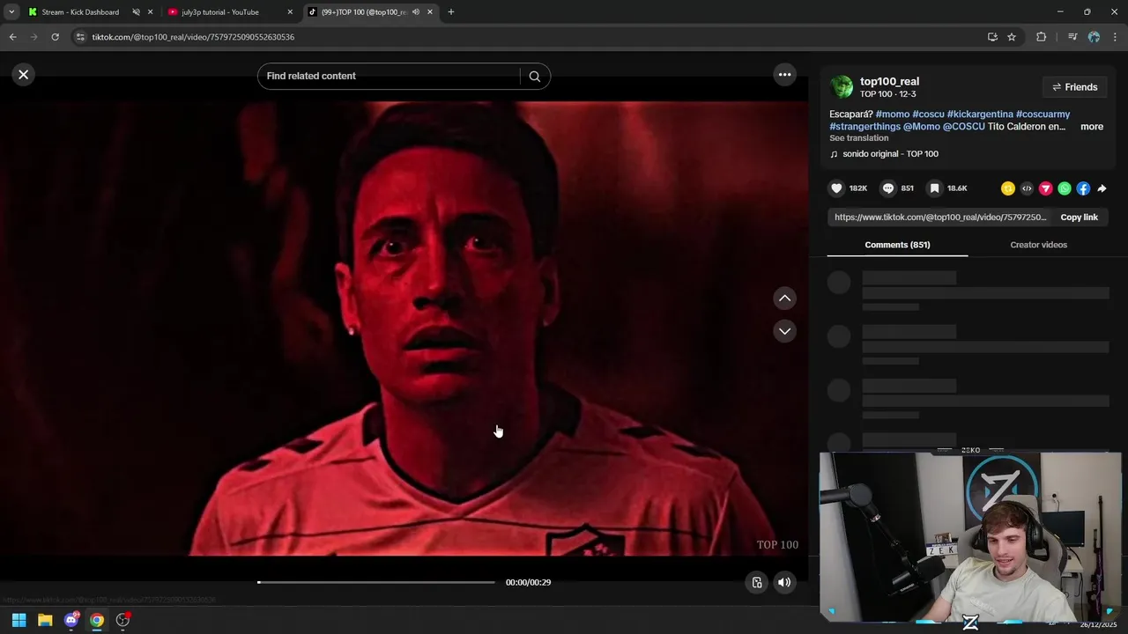Screen dimensions: 1128x634
Task: Open #kickargentina hashtag
Action: pyautogui.click(x=980, y=114)
